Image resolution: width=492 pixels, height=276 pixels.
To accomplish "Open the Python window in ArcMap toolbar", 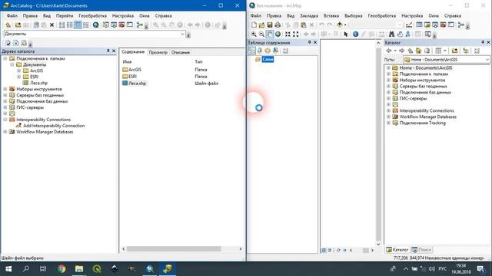I will [x=450, y=25].
